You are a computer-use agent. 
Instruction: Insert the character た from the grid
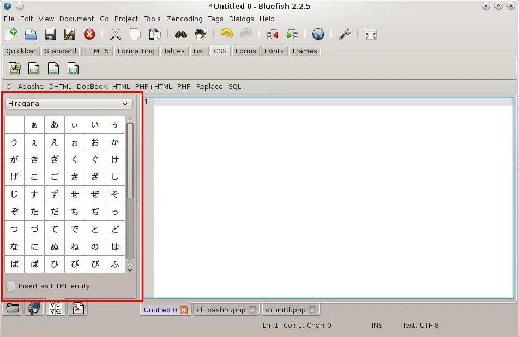pos(34,212)
